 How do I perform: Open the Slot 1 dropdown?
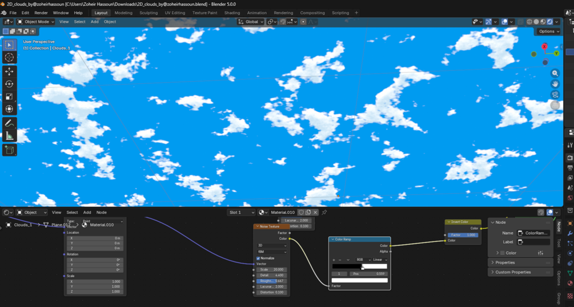[241, 212]
